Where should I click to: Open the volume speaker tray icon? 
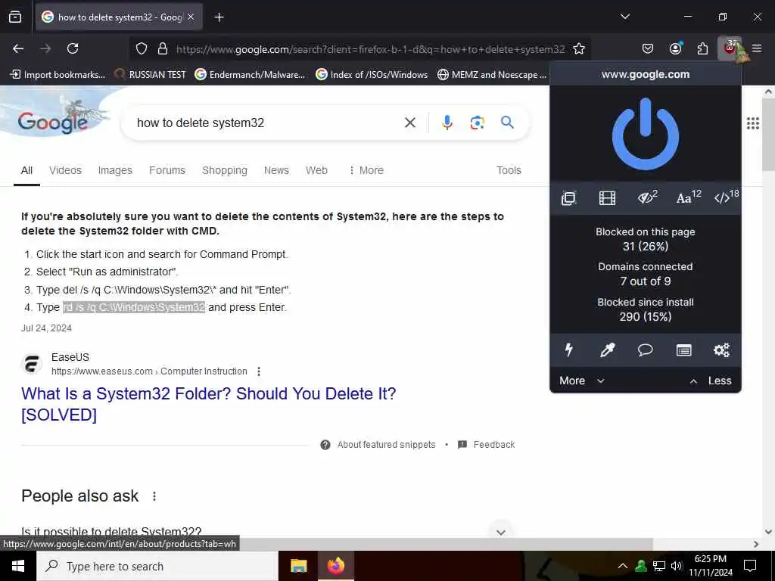pyautogui.click(x=677, y=566)
